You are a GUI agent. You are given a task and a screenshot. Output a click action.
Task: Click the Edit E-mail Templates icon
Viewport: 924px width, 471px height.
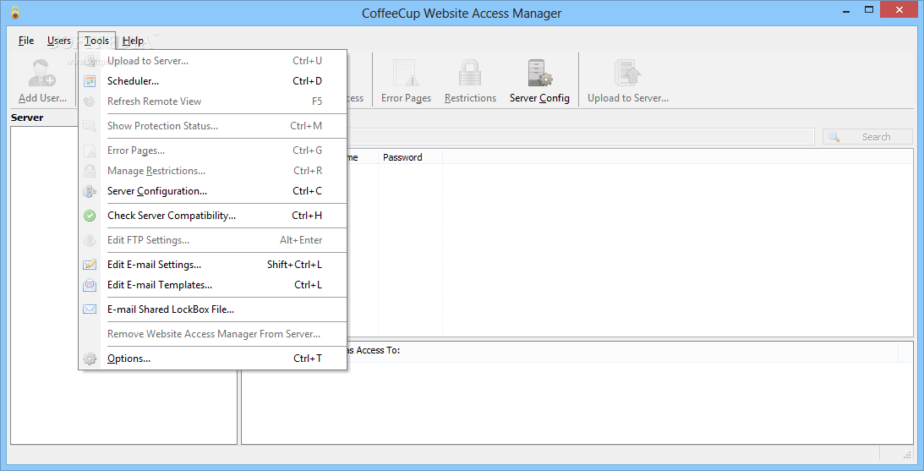90,285
